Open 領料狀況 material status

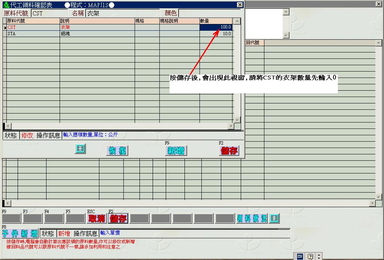coord(252,218)
